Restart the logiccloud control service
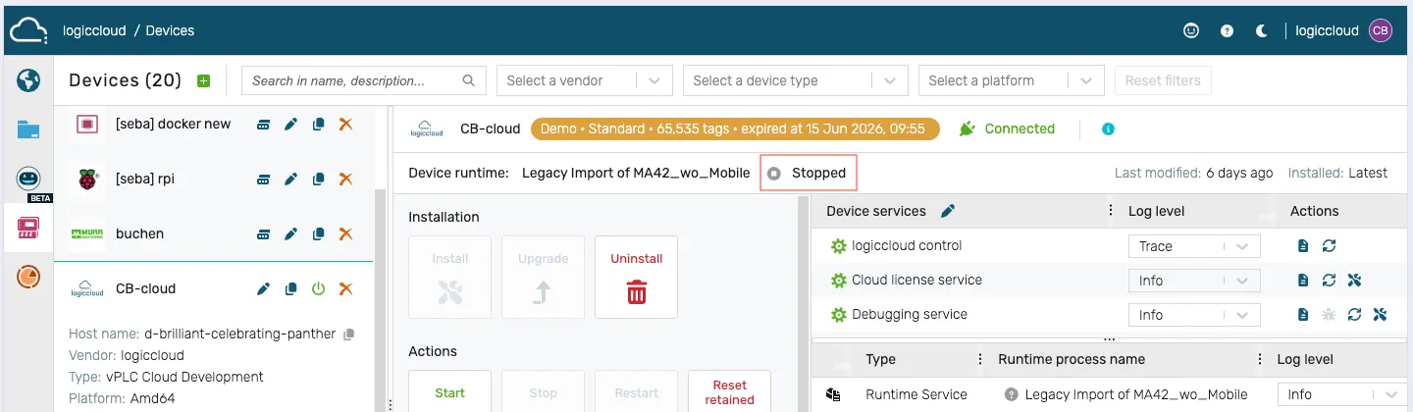The image size is (1413, 412). [1329, 246]
